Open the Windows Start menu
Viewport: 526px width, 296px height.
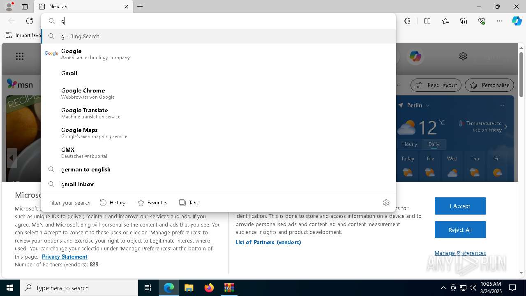click(10, 288)
